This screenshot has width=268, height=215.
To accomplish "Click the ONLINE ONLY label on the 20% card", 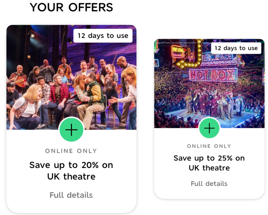I will (x=71, y=151).
